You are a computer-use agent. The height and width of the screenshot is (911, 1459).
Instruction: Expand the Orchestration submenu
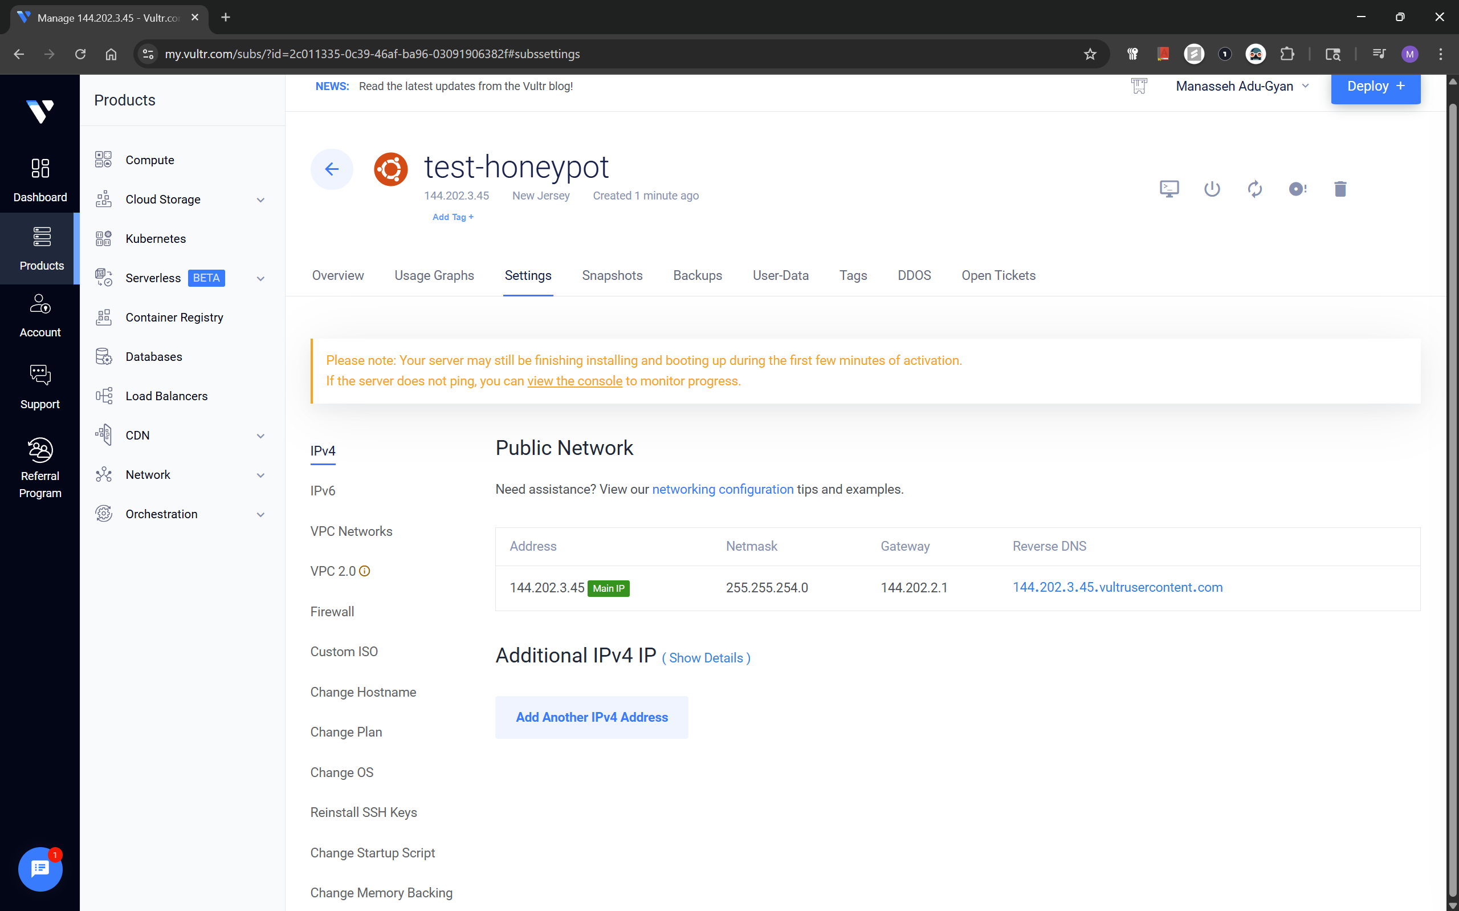coord(260,515)
